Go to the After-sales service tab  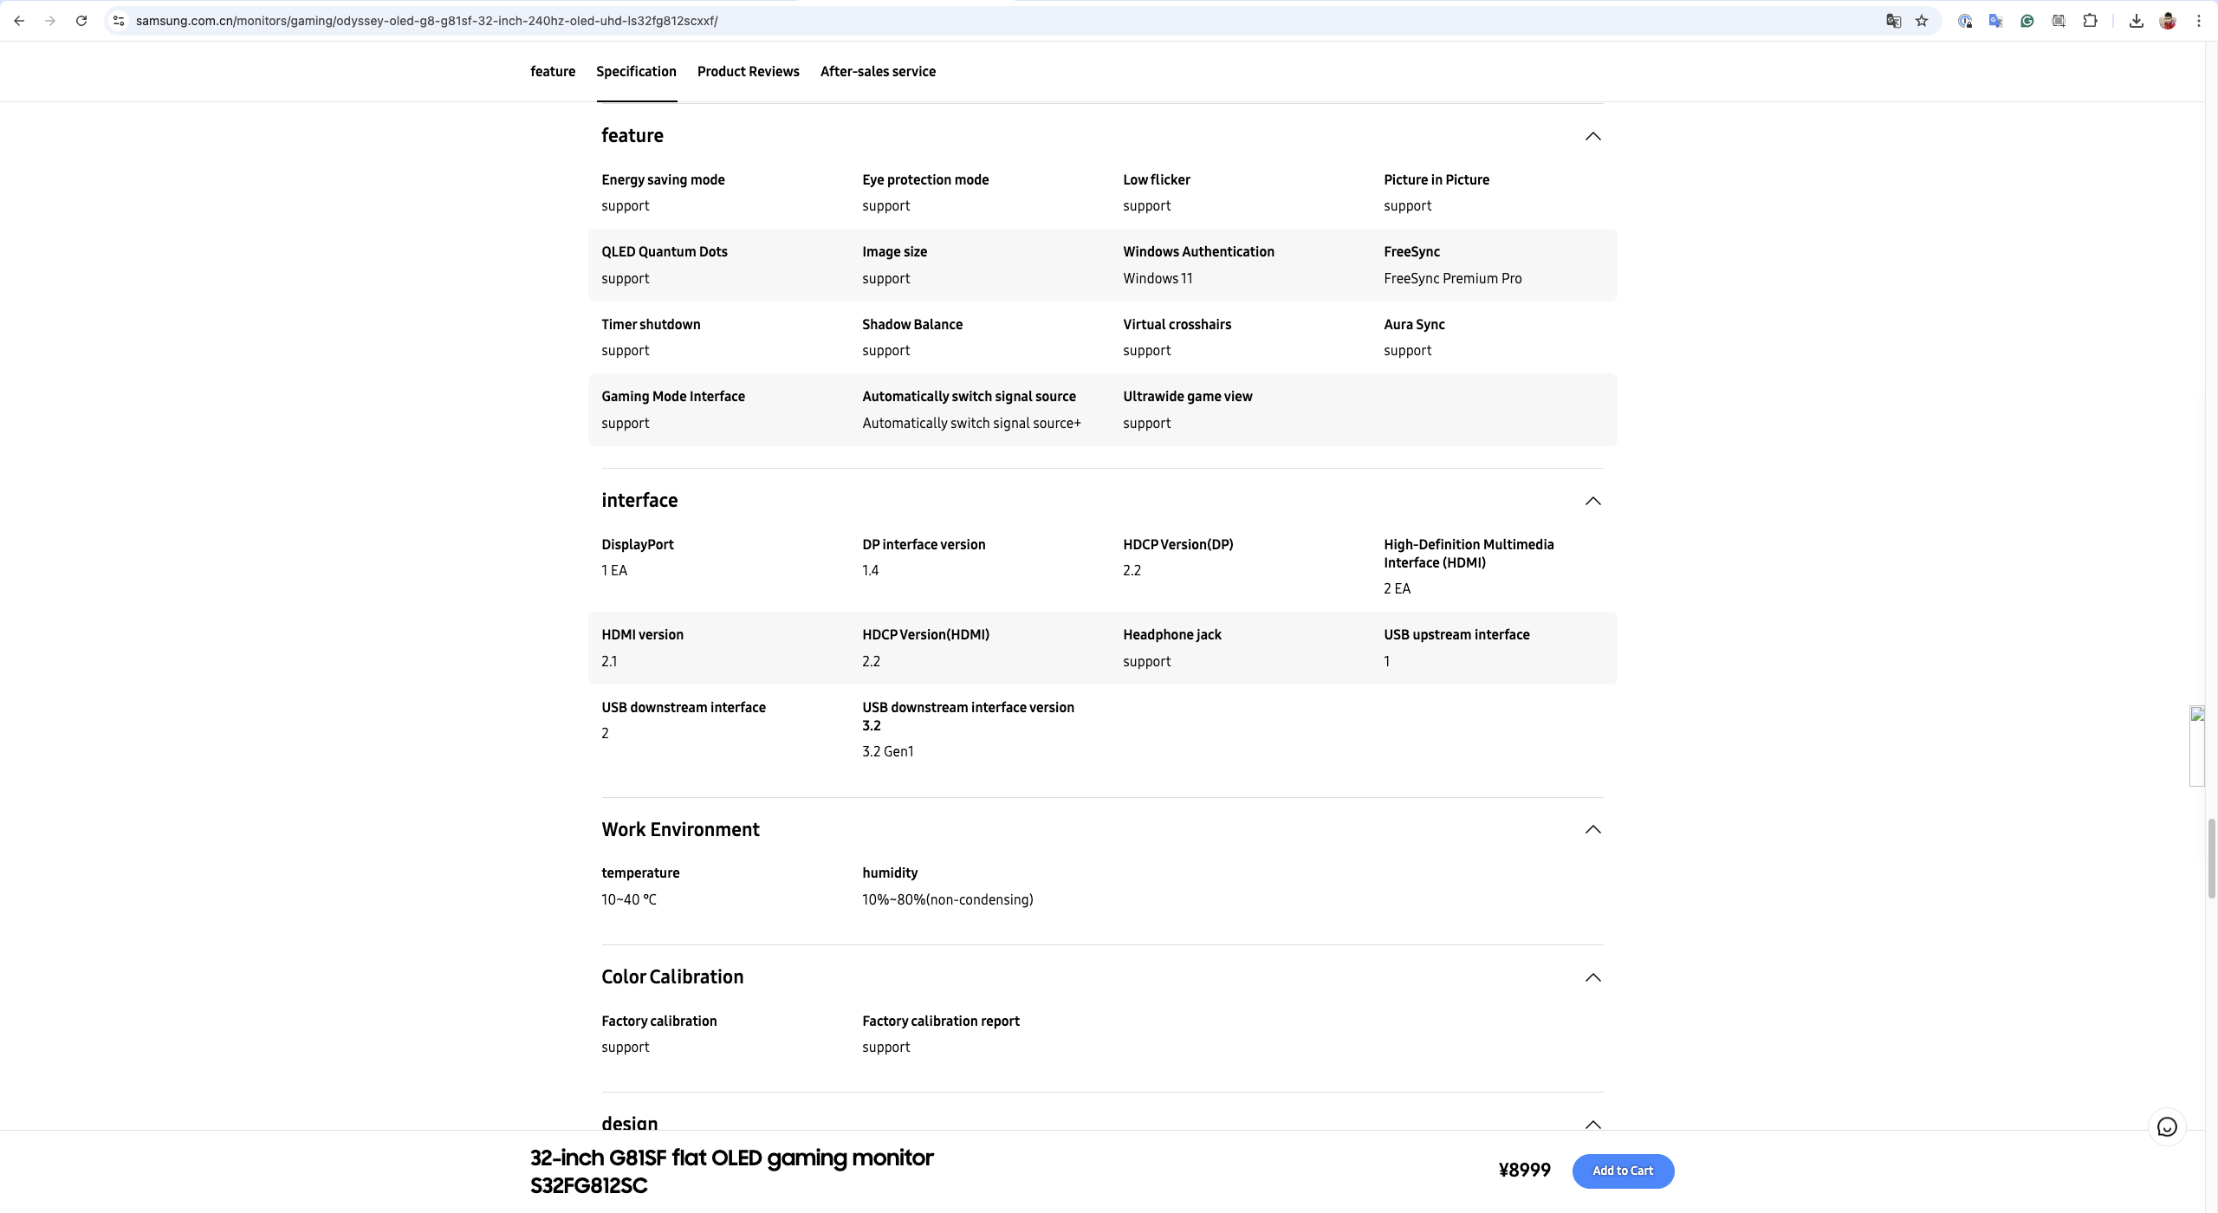pyautogui.click(x=878, y=71)
